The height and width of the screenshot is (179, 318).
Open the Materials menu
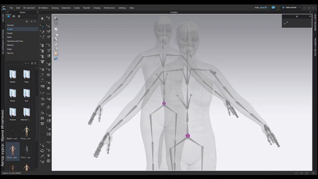[x=66, y=8]
